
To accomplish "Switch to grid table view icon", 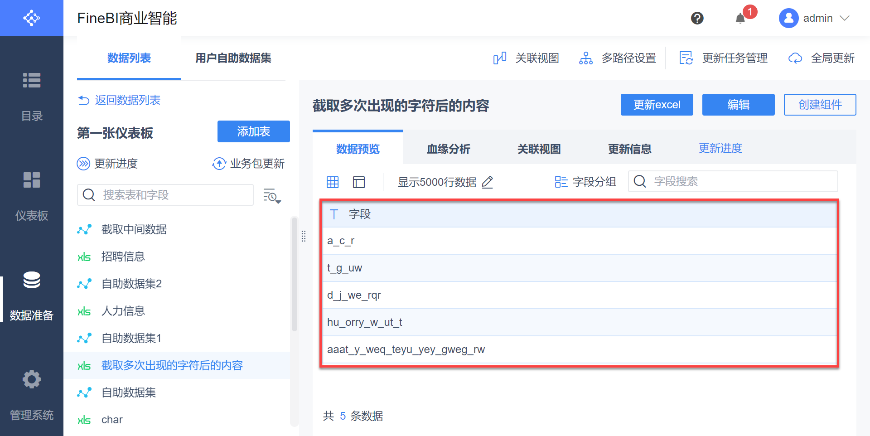I will (333, 182).
